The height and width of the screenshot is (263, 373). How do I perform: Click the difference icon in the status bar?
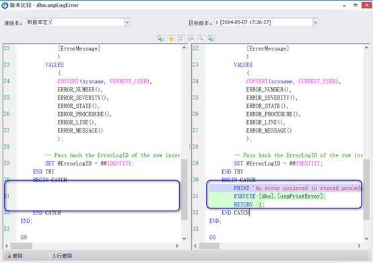coord(8,256)
